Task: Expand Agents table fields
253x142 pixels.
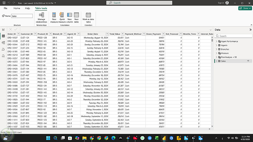Action: click(x=217, y=45)
